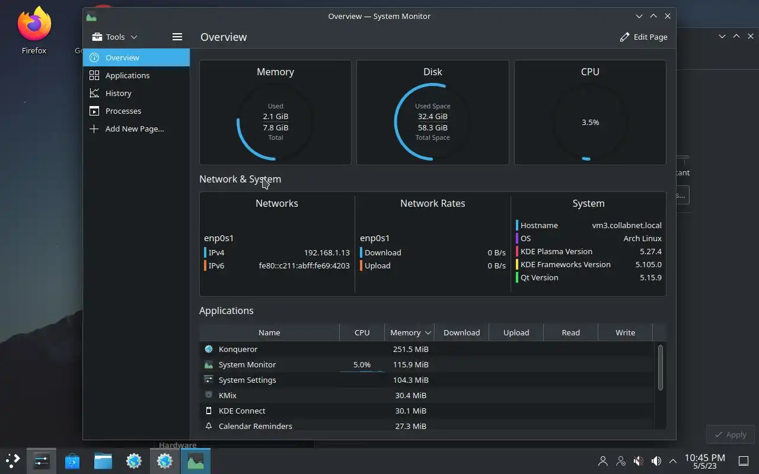The image size is (759, 474).
Task: Sort by the Memory column header
Action: [409, 332]
